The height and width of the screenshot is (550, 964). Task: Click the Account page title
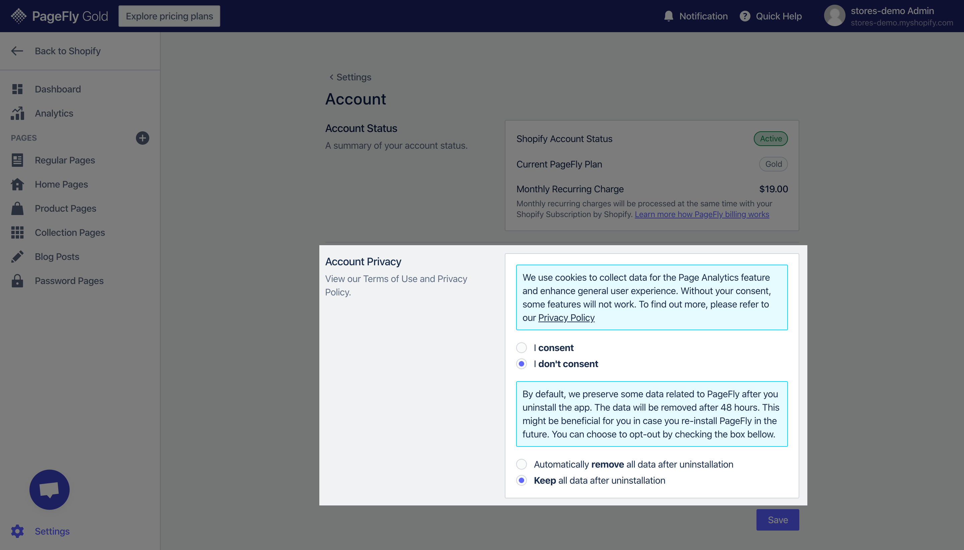[x=355, y=99]
